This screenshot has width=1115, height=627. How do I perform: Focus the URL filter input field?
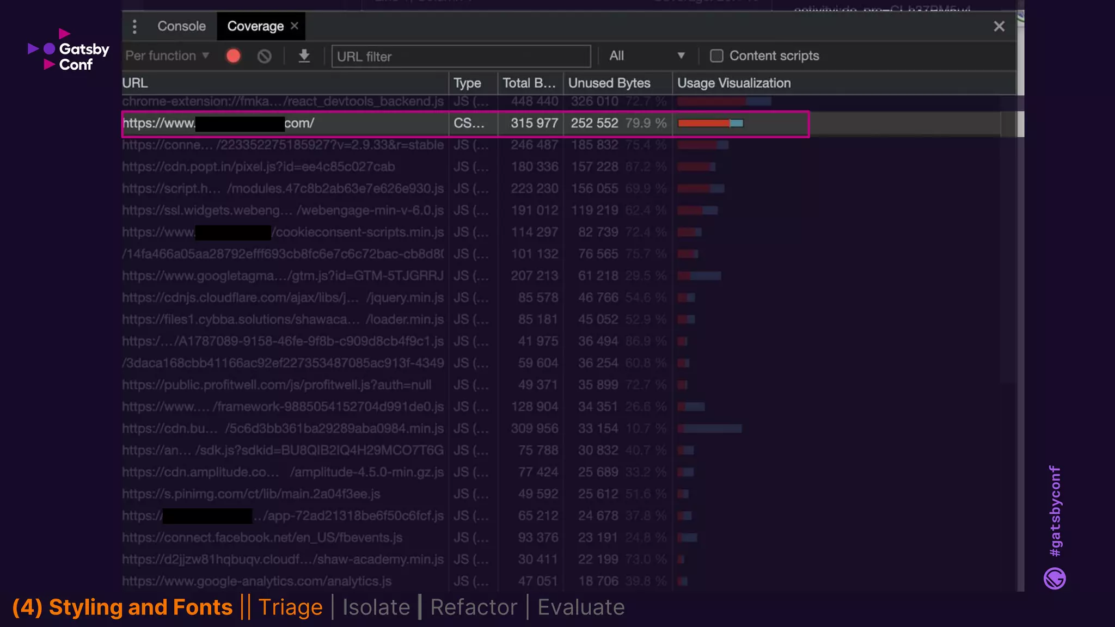tap(461, 57)
